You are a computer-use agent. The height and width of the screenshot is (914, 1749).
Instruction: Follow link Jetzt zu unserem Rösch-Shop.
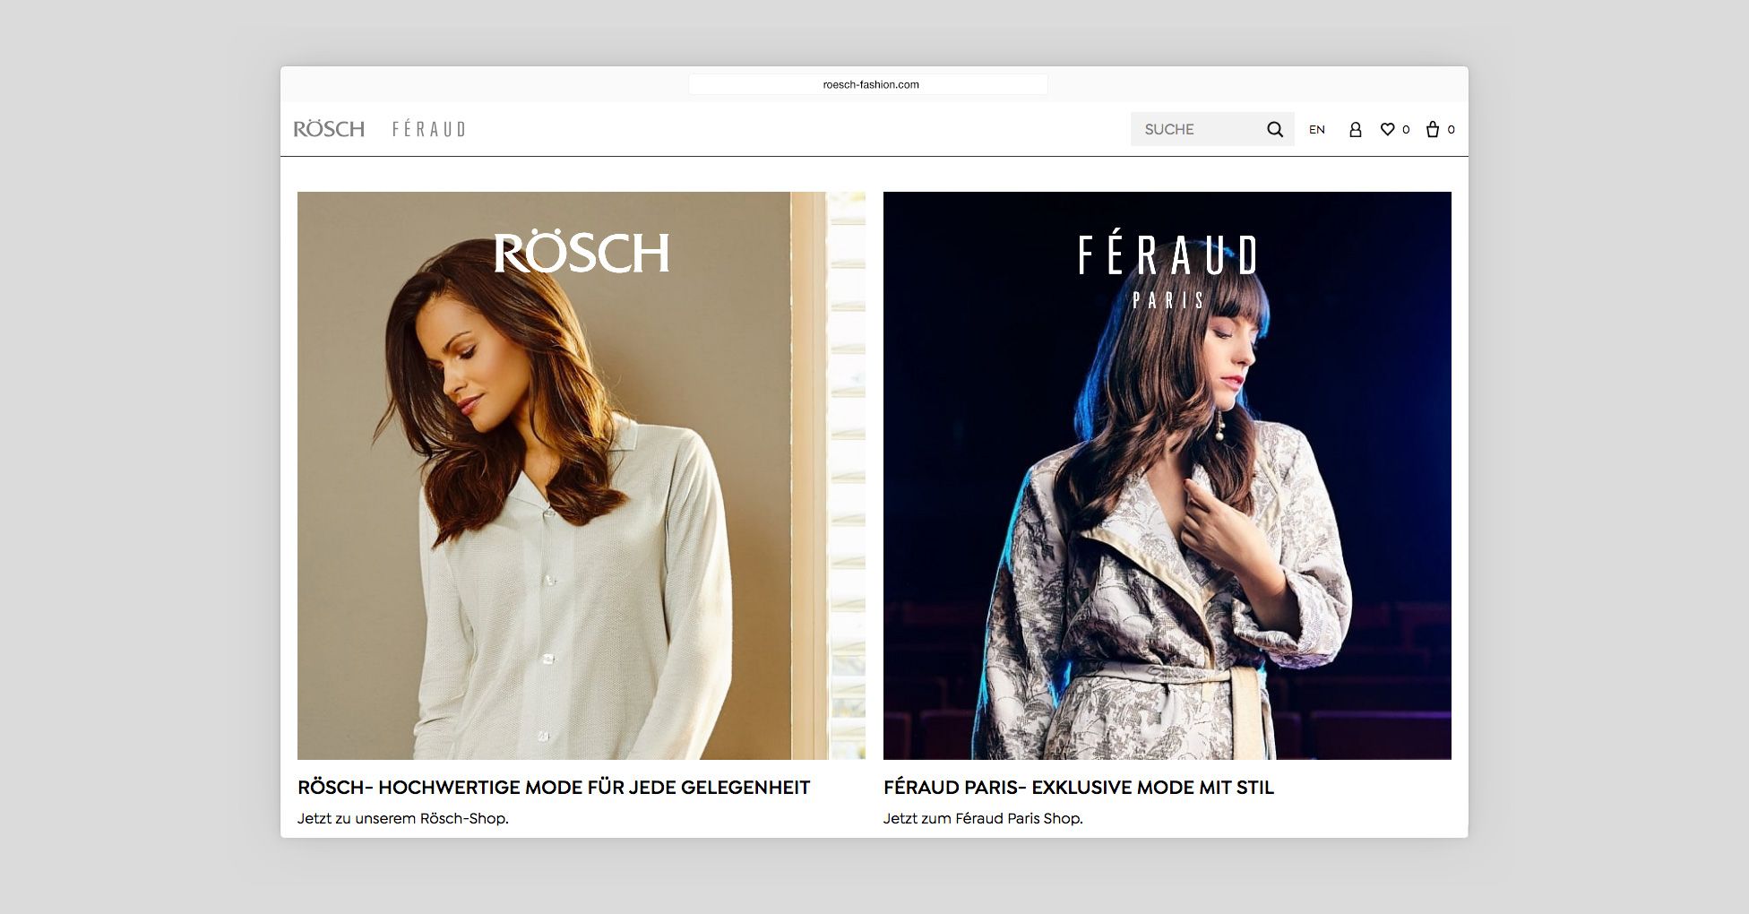point(403,818)
